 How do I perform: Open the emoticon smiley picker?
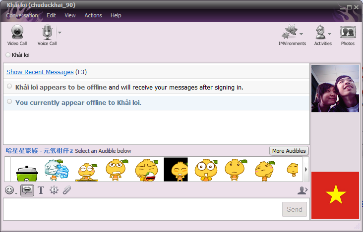point(9,190)
